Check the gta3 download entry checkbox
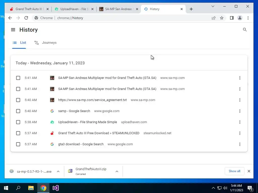 click(18, 144)
